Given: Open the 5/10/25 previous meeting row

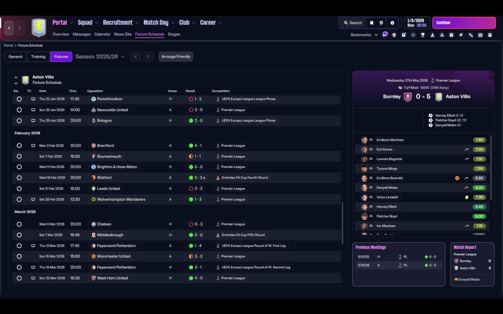Looking at the screenshot, I should 398,257.
